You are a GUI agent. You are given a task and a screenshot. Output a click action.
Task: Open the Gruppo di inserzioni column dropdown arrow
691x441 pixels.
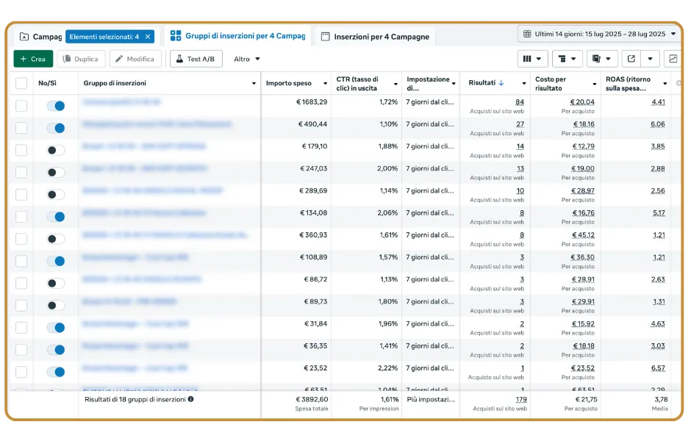pyautogui.click(x=254, y=83)
